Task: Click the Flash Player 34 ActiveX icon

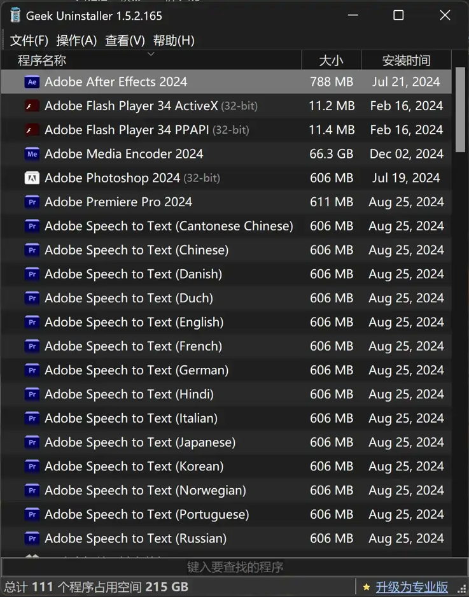Action: 32,106
